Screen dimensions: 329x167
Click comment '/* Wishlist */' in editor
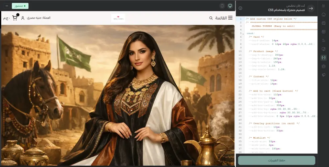[260, 138]
